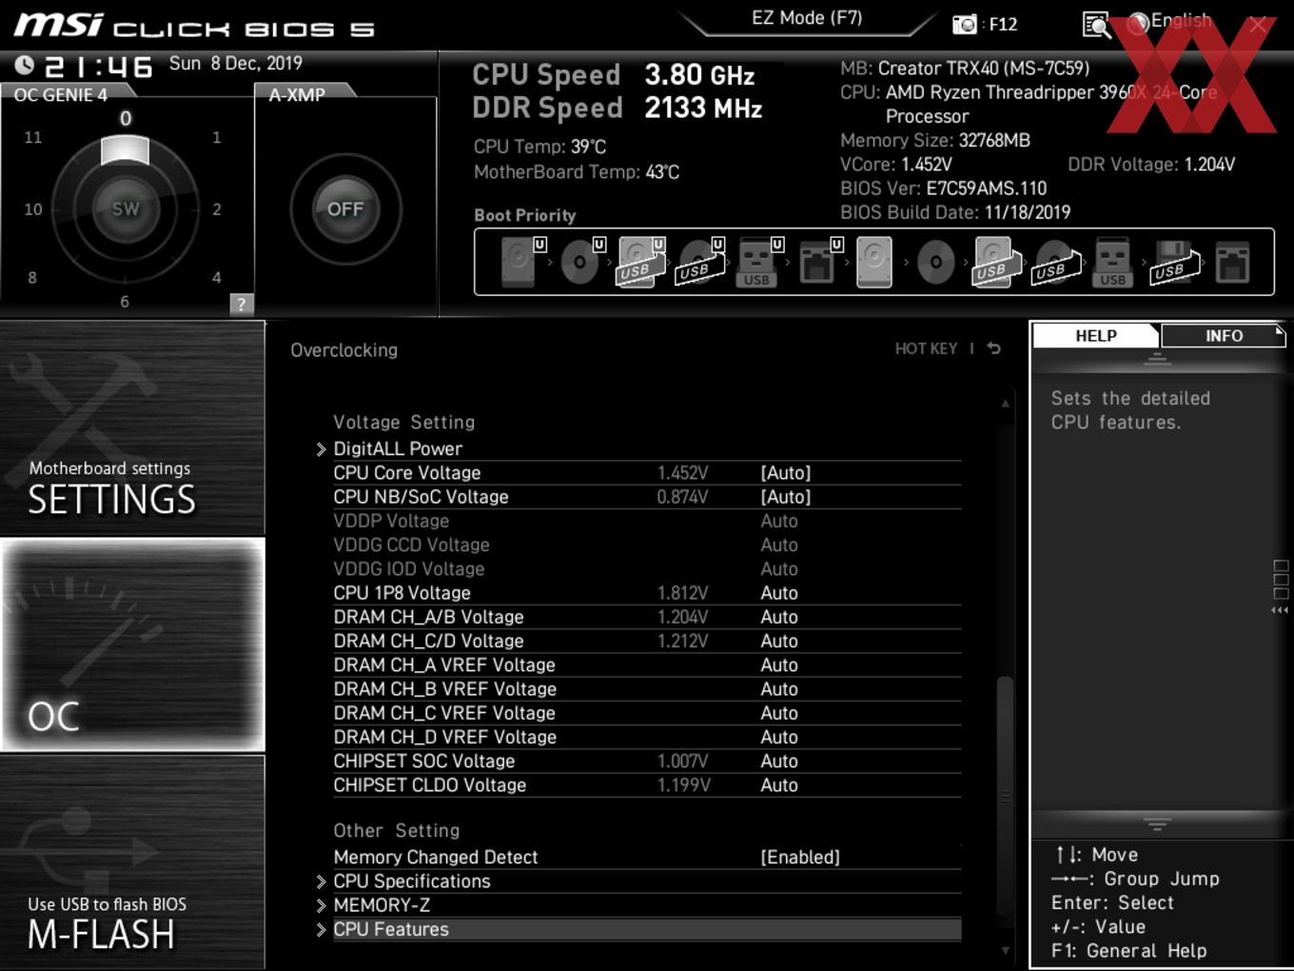Open CPU NB/SoC Voltage Auto dropdown
Image resolution: width=1294 pixels, height=971 pixels.
point(786,496)
